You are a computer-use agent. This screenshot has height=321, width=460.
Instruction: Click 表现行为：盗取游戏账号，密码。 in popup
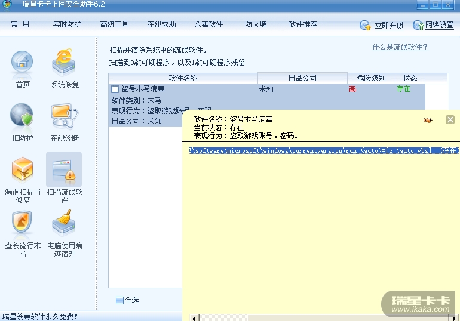(246, 135)
